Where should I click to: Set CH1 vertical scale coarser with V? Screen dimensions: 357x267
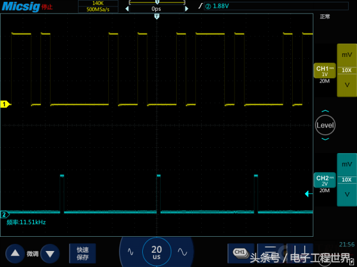(x=347, y=85)
